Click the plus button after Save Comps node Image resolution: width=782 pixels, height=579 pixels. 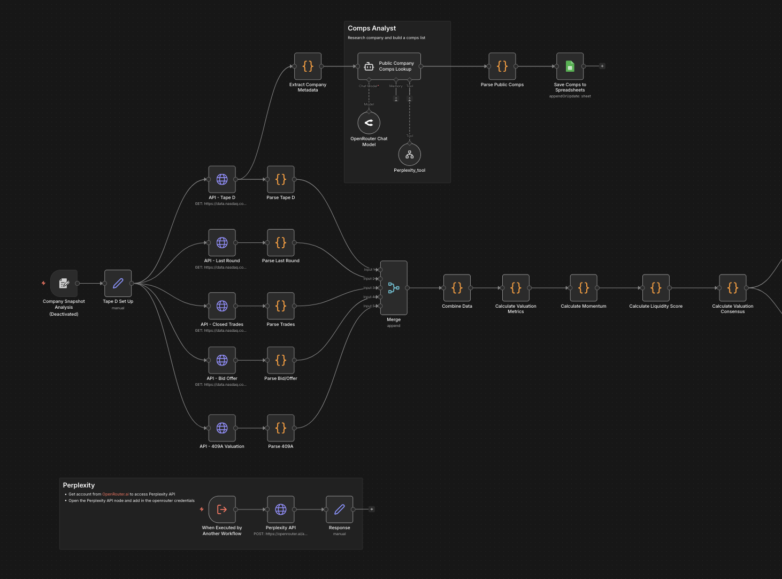coord(602,65)
